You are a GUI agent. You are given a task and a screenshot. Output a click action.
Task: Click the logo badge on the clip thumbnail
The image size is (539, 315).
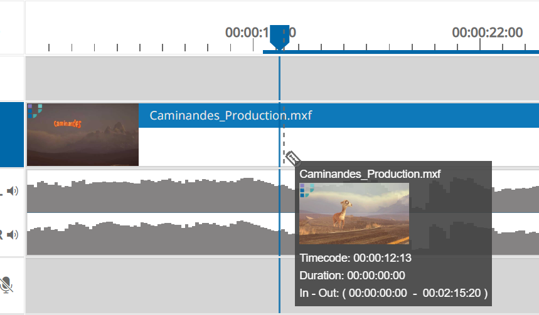(35, 110)
